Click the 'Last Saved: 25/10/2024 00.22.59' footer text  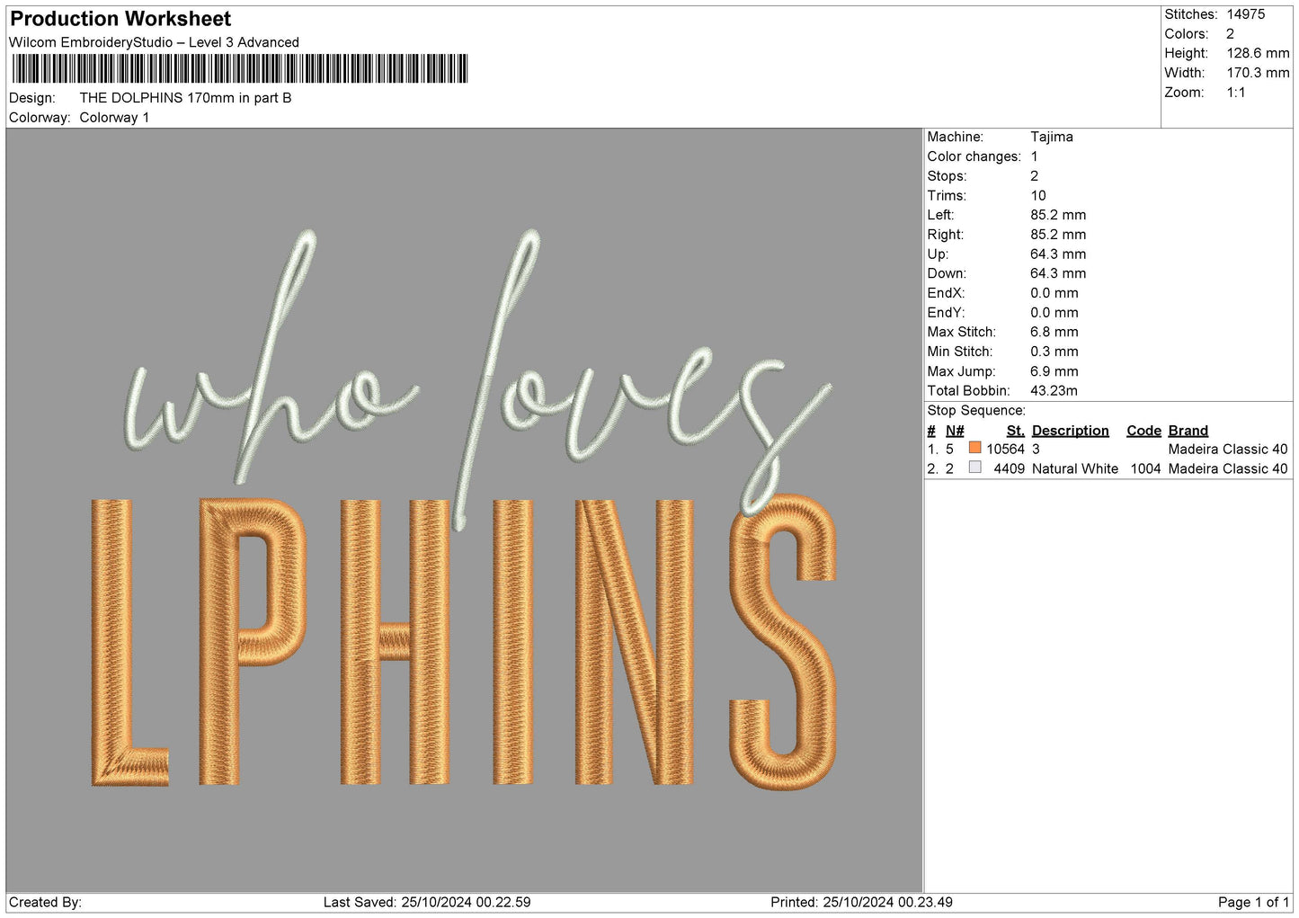pyautogui.click(x=427, y=903)
